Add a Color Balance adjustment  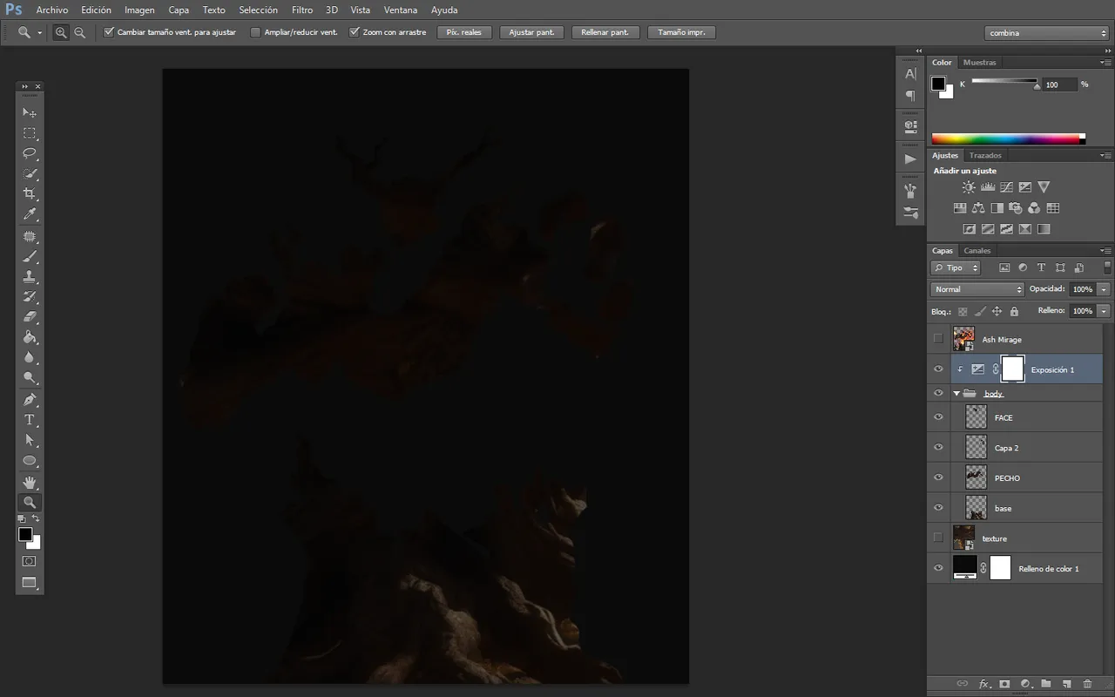click(x=978, y=208)
